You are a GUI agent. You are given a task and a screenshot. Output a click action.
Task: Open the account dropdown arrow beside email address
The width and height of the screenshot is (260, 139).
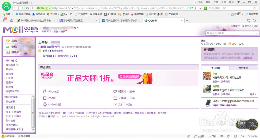(78, 28)
